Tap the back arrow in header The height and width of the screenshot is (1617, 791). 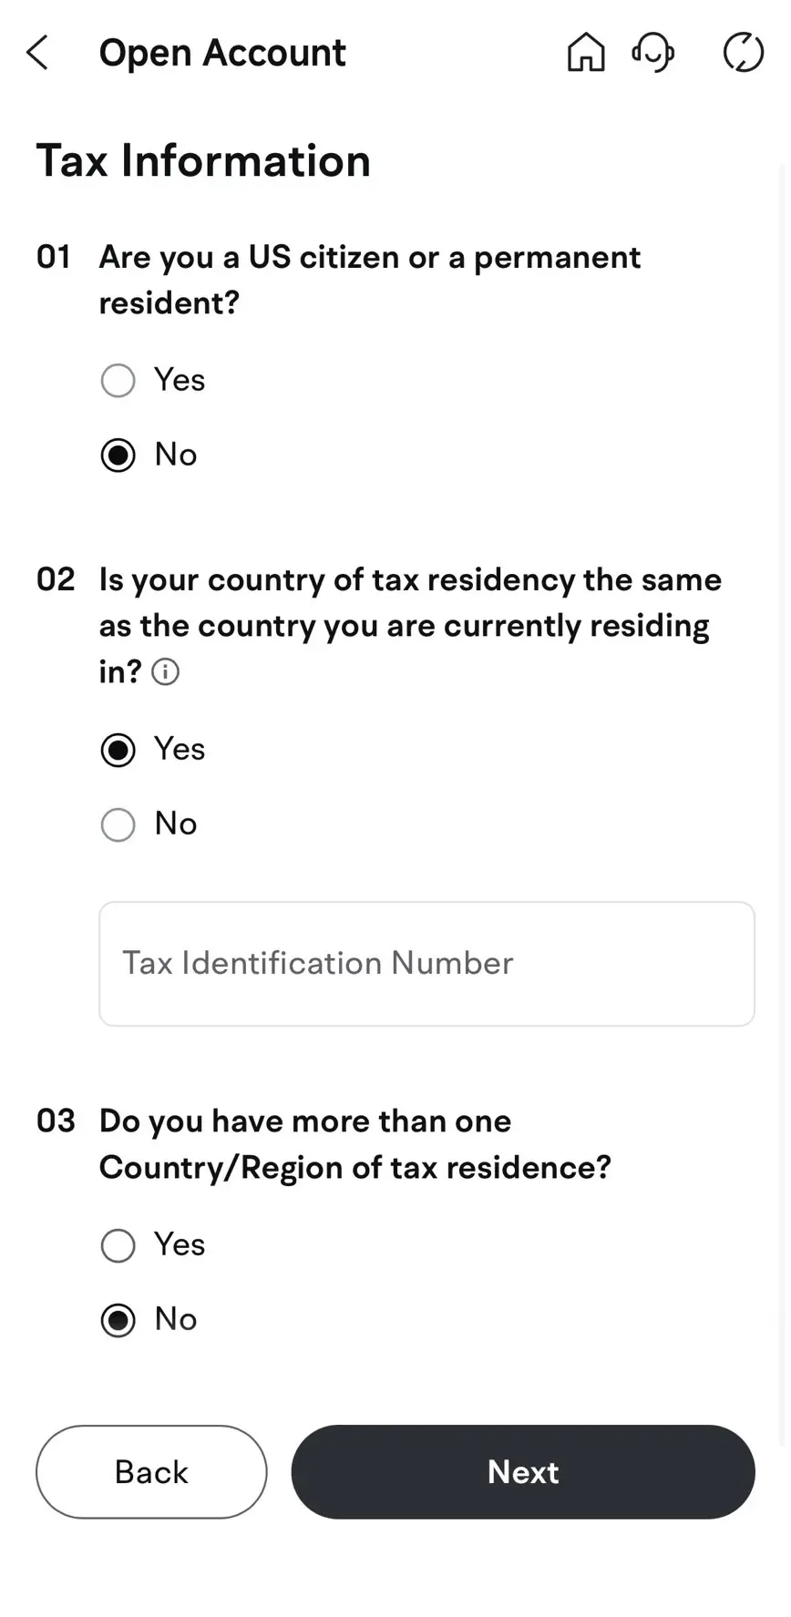click(37, 53)
